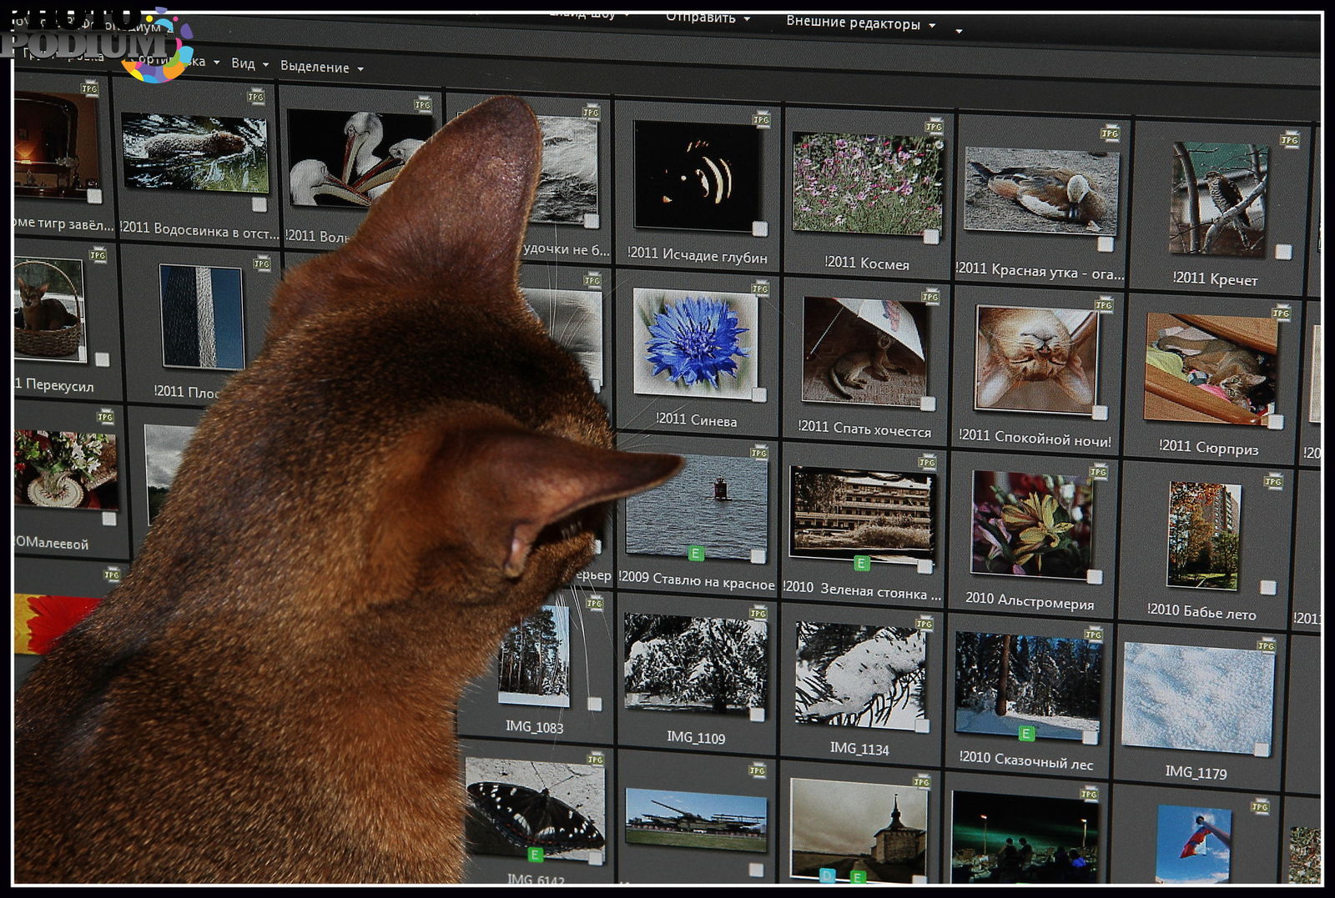
Task: Tick the selection checkbox on Спокойной ночи!
Action: [1101, 413]
